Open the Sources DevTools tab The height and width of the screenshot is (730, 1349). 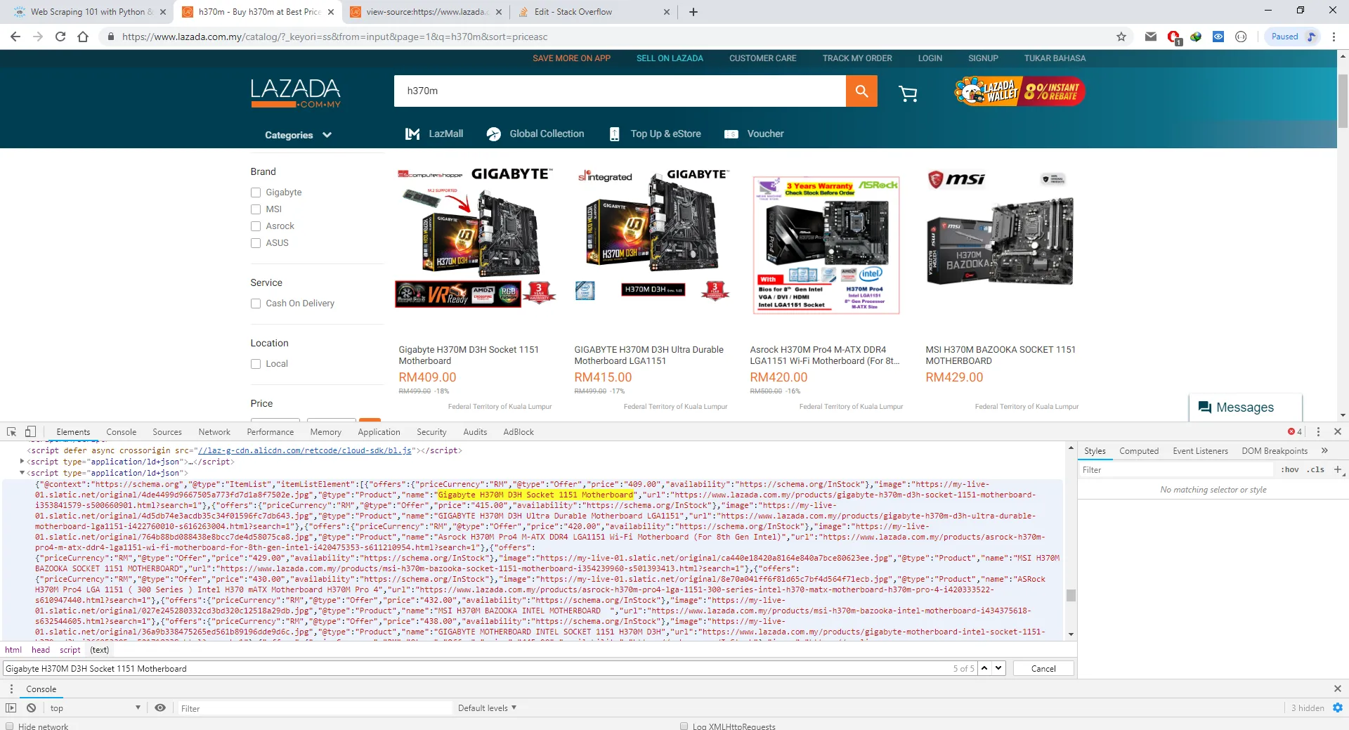tap(167, 431)
